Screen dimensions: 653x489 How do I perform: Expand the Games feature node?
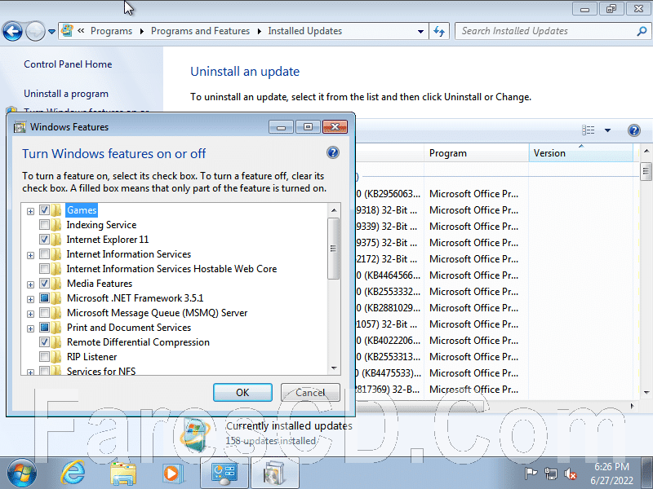(x=30, y=212)
